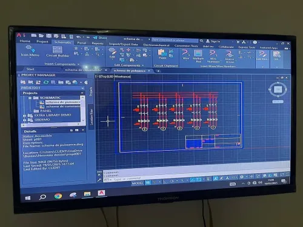
Task: Toggle snap mode in the status bar
Action: click(x=155, y=182)
